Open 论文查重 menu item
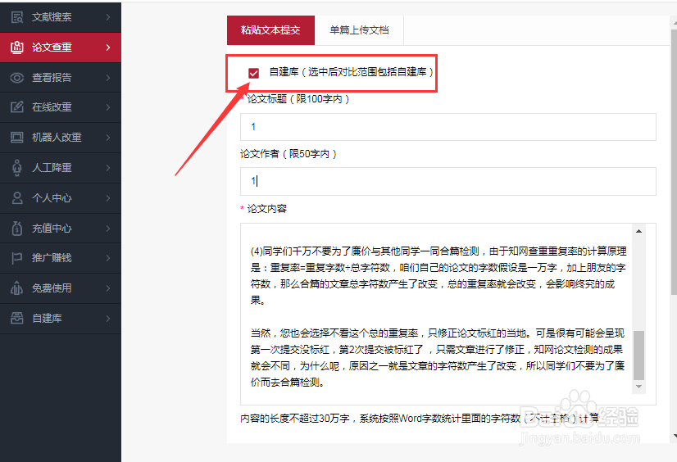 [x=61, y=48]
